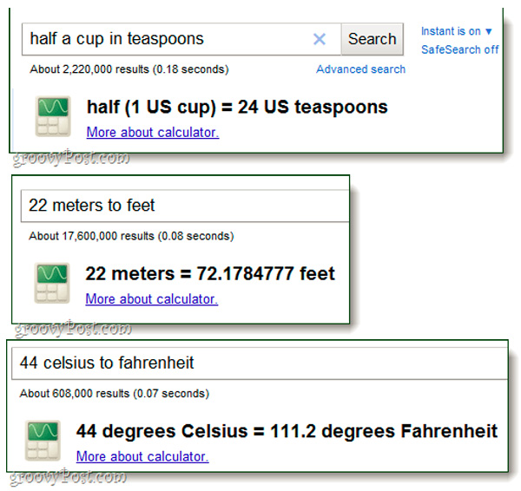This screenshot has width=521, height=491.
Task: Select the '44 celsius to fahrenheit' search field
Action: (260, 363)
